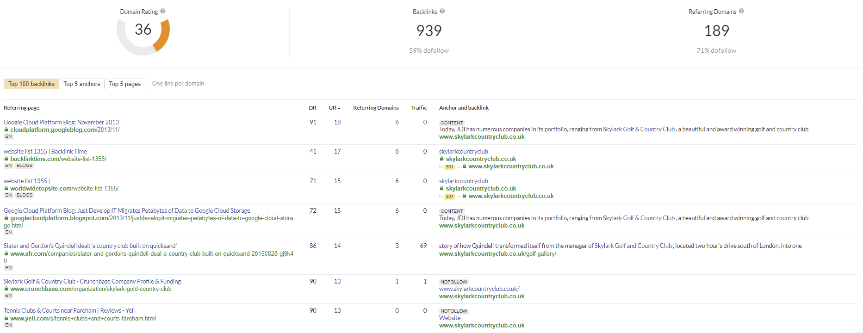
Task: Click the UR column sort arrow
Action: (x=339, y=108)
